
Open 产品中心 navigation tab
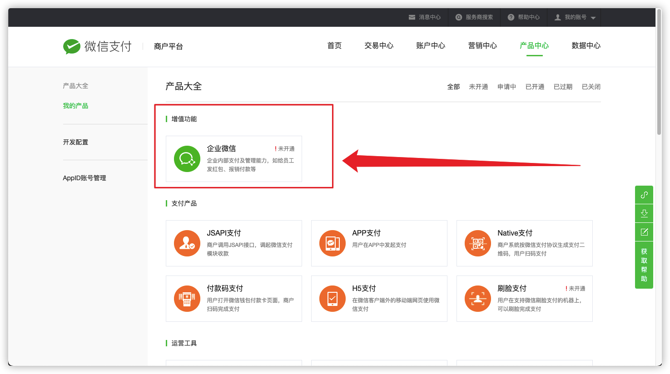coord(534,45)
